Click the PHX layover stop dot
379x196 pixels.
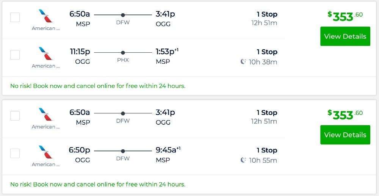tap(123, 53)
